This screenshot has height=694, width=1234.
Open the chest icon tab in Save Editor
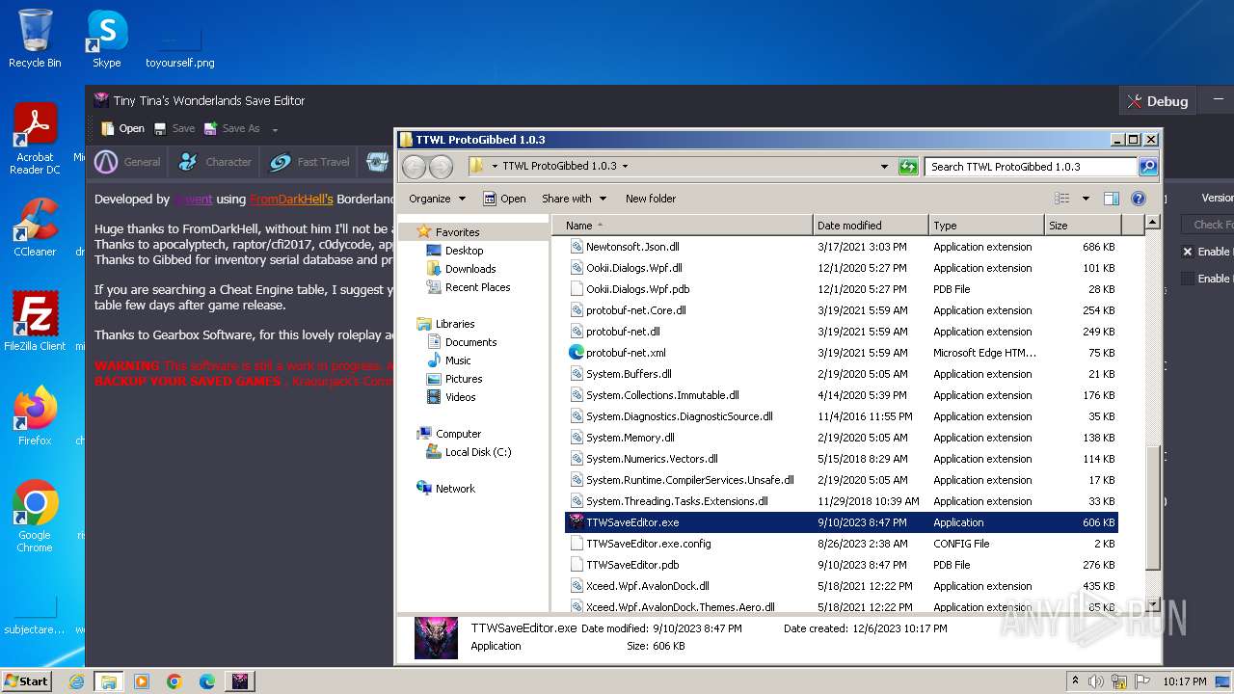tap(377, 162)
